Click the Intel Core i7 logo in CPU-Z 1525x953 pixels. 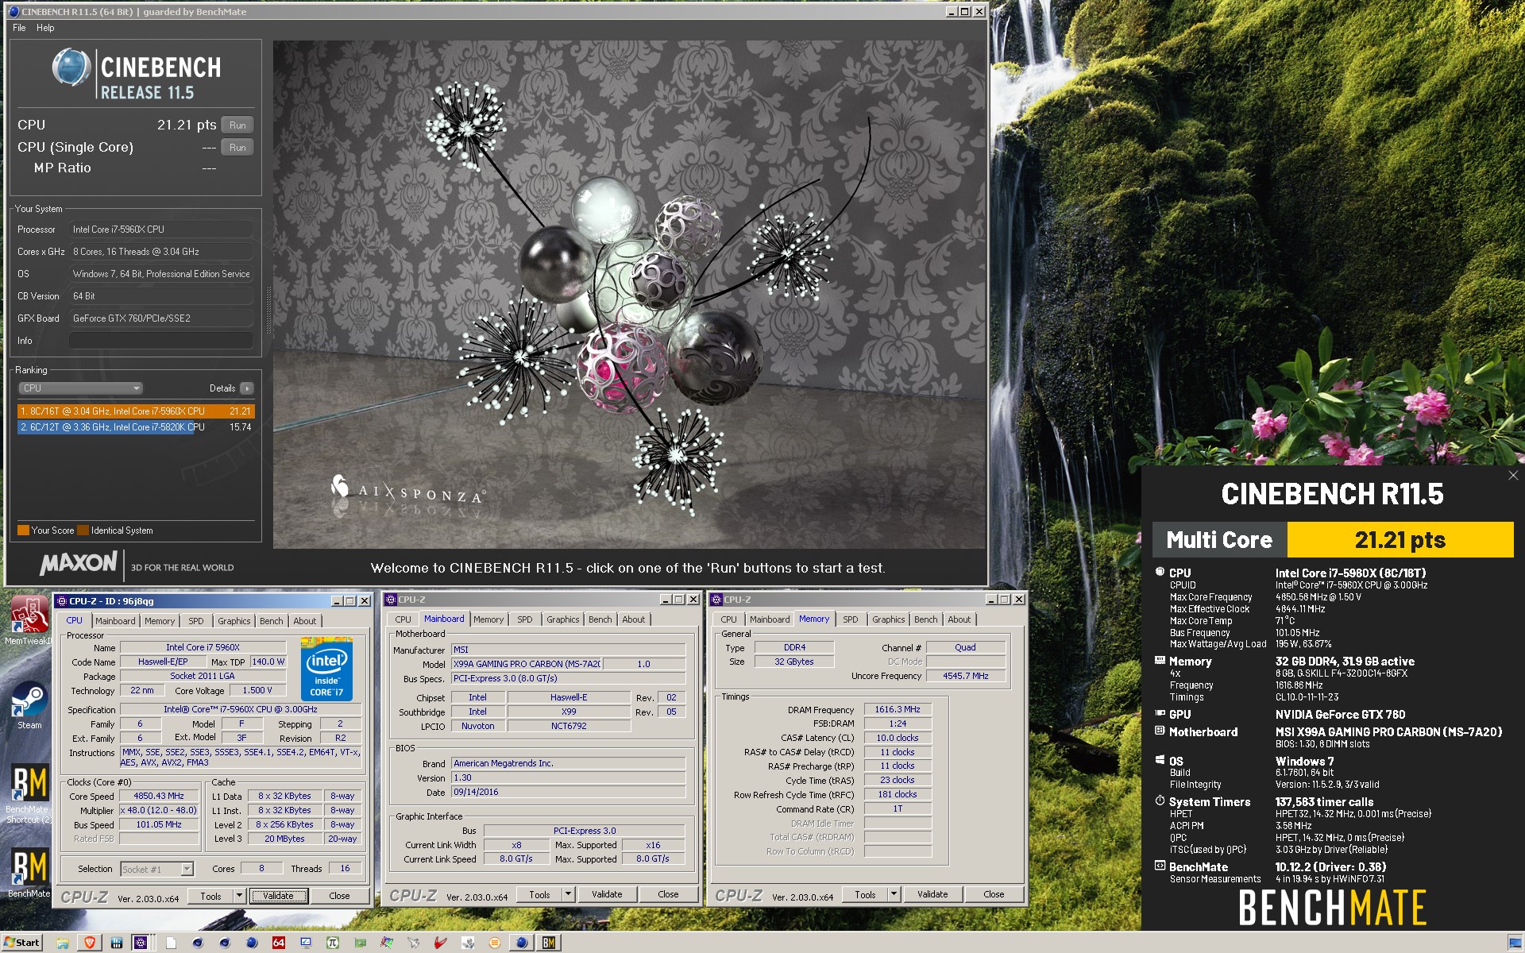(326, 669)
